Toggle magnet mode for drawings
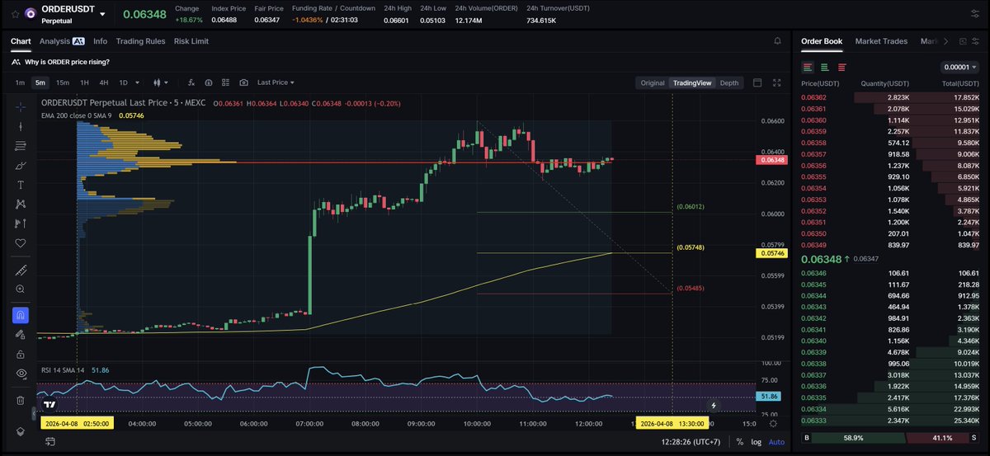This screenshot has width=990, height=456. (x=21, y=314)
